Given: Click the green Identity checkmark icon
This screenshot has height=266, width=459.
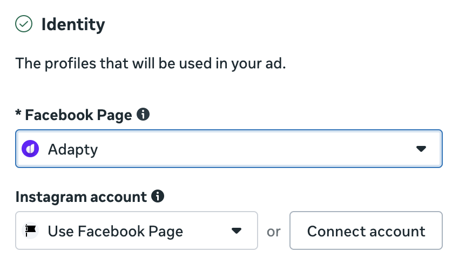Looking at the screenshot, I should click(x=24, y=24).
